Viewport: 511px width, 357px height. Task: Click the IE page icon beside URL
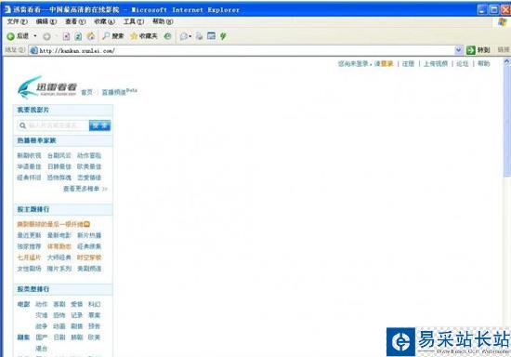[x=33, y=50]
